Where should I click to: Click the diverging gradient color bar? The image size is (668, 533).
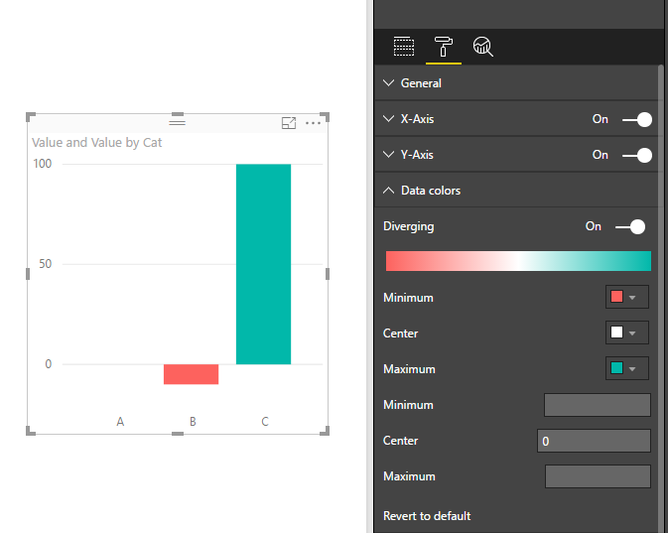pyautogui.click(x=518, y=261)
